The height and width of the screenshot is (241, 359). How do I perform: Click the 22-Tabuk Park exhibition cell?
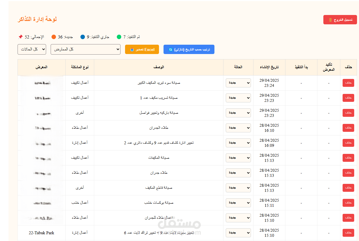(42, 233)
